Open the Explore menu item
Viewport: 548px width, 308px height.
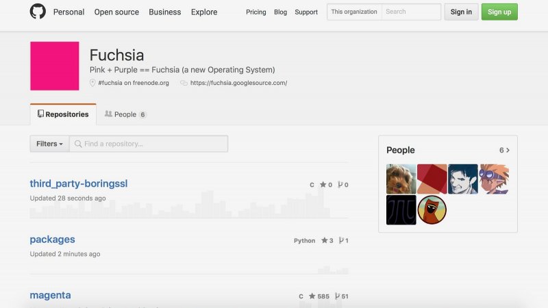204,12
